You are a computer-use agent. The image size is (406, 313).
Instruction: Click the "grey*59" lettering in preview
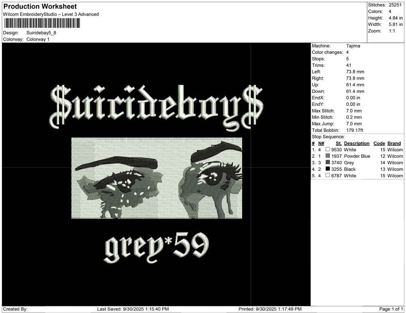[156, 247]
